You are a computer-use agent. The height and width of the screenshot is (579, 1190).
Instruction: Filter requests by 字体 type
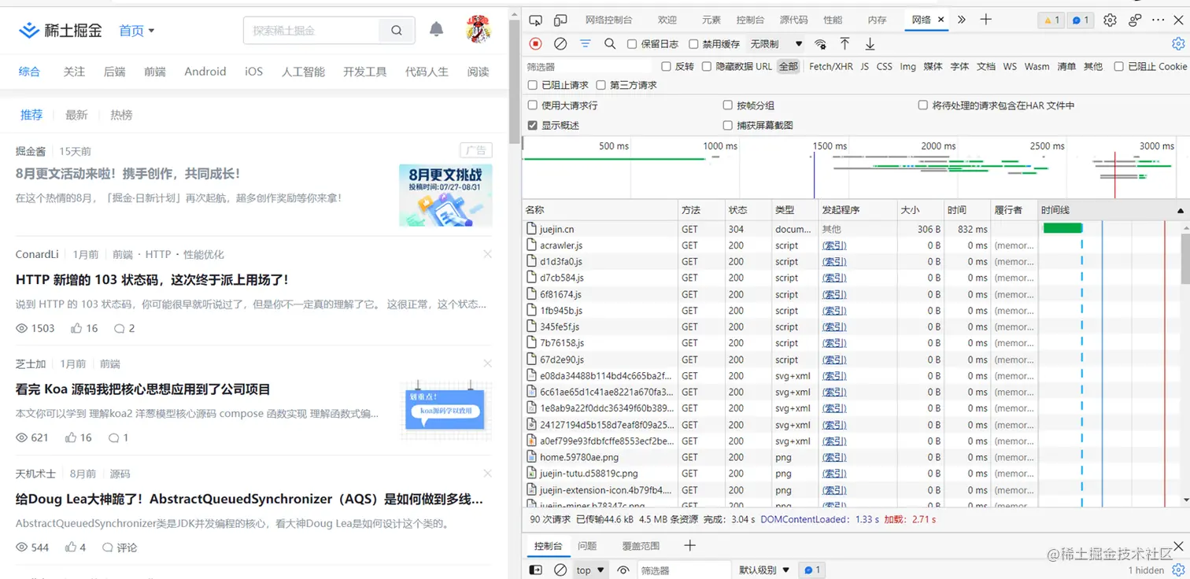click(959, 67)
